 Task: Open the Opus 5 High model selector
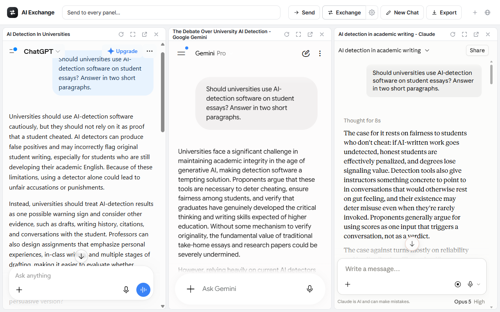(x=469, y=301)
